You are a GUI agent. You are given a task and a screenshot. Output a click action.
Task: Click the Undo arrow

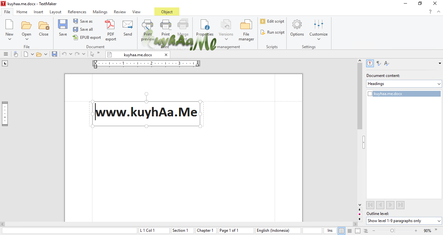point(64,54)
